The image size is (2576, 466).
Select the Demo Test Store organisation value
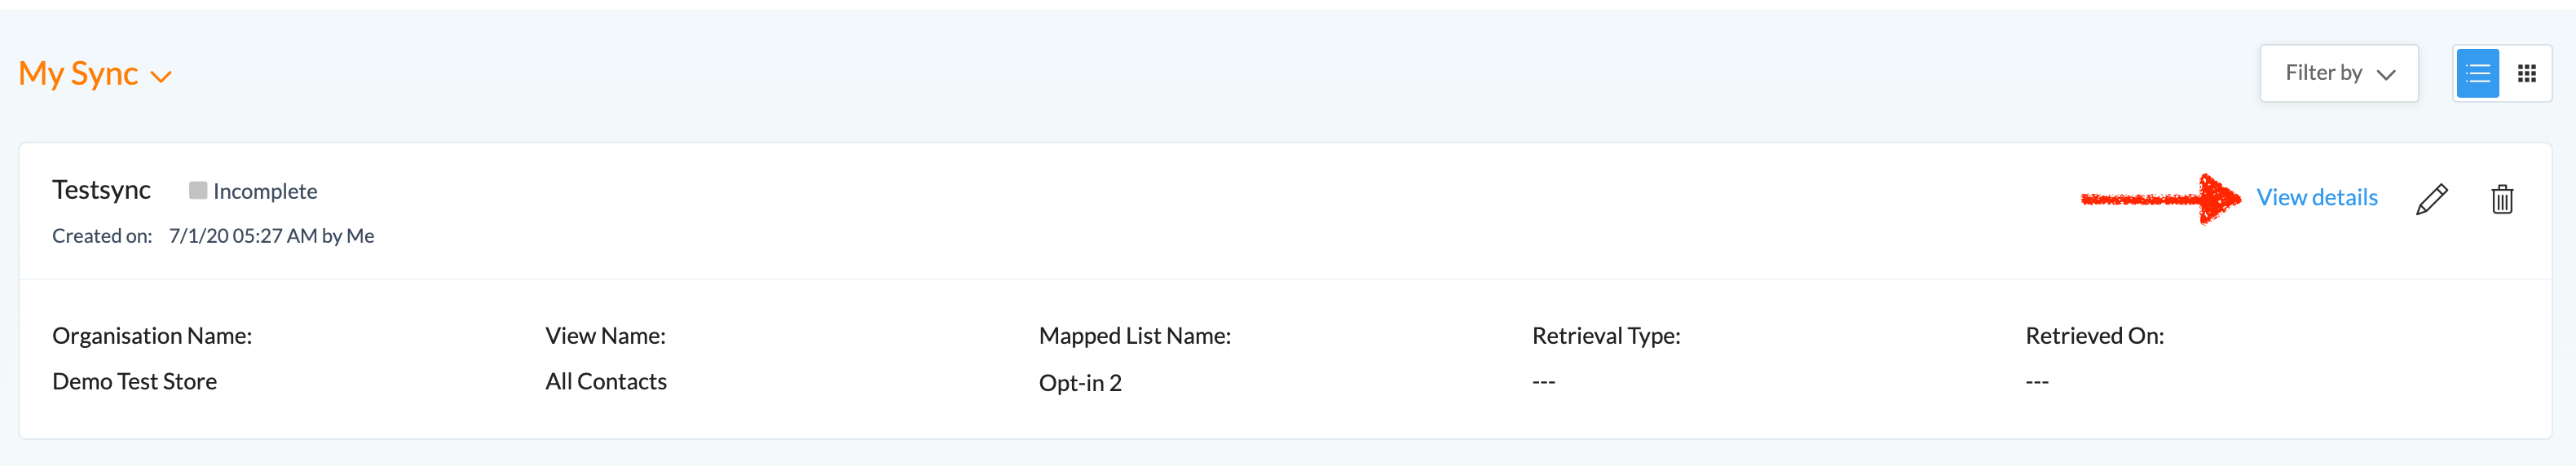click(x=134, y=382)
